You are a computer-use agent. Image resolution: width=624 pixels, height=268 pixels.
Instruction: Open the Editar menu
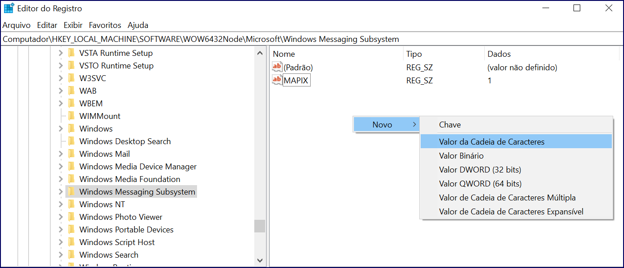pos(47,25)
